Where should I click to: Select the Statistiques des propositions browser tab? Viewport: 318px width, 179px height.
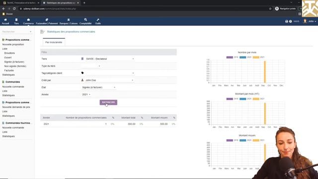click(x=60, y=3)
